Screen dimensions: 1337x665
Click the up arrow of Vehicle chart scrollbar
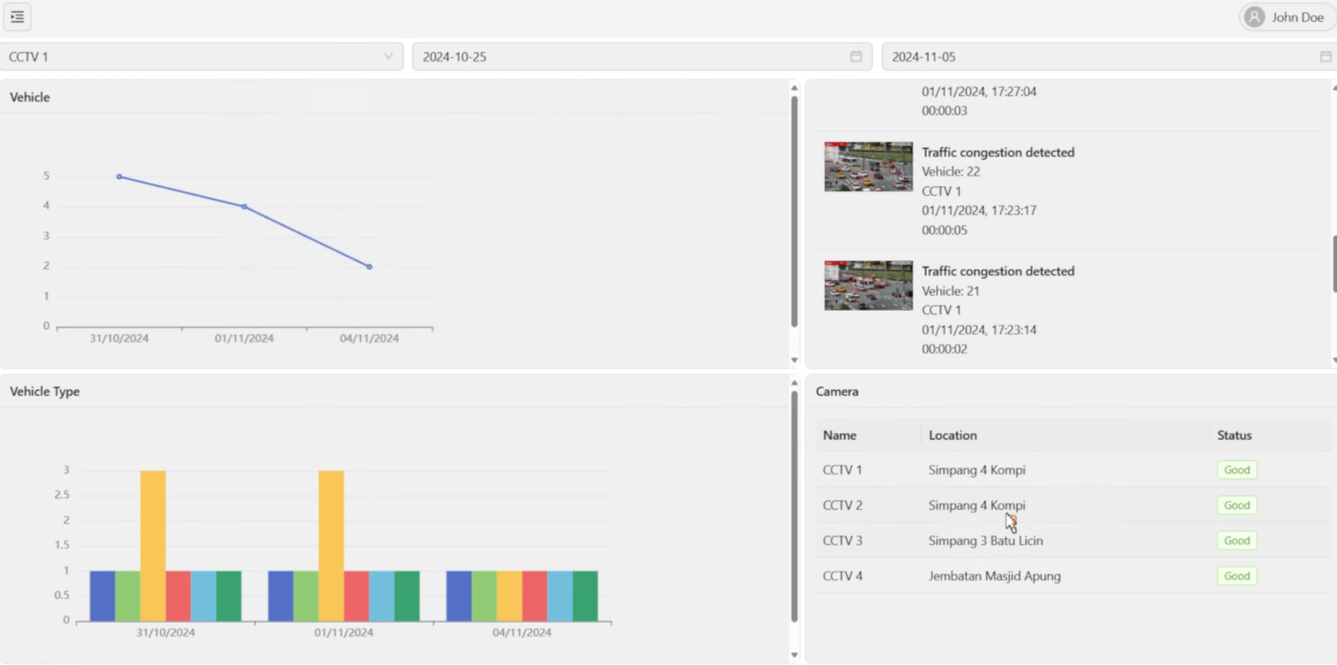pyautogui.click(x=794, y=88)
